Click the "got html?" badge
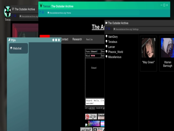This screenshot has height=131, width=174. (86, 129)
